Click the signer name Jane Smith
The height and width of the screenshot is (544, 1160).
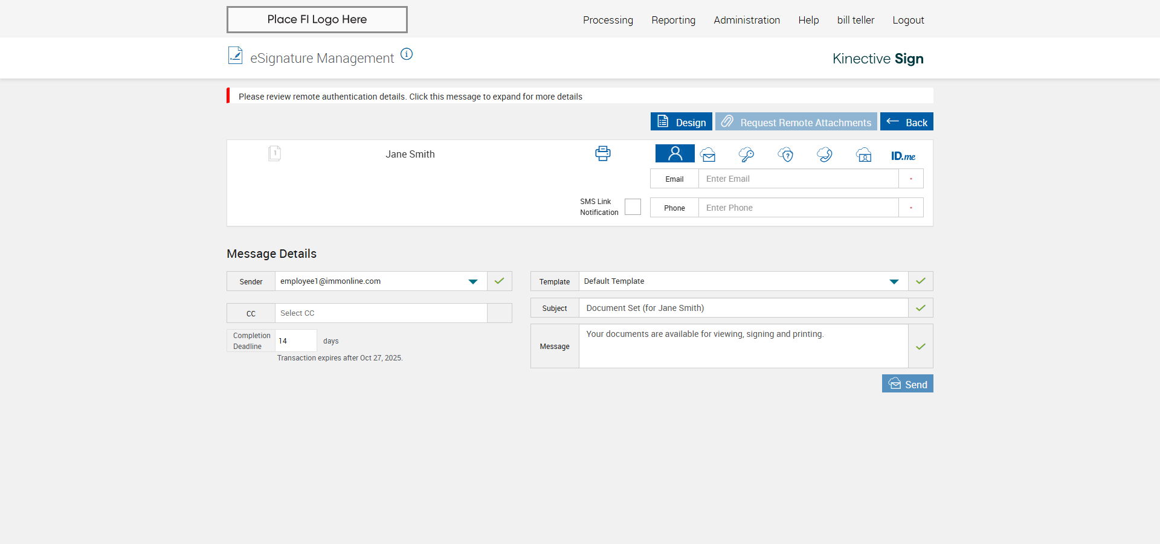click(410, 154)
